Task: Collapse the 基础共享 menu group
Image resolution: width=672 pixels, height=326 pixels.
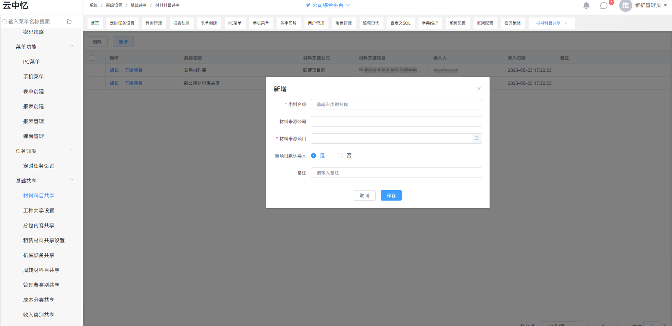Action: click(x=71, y=180)
